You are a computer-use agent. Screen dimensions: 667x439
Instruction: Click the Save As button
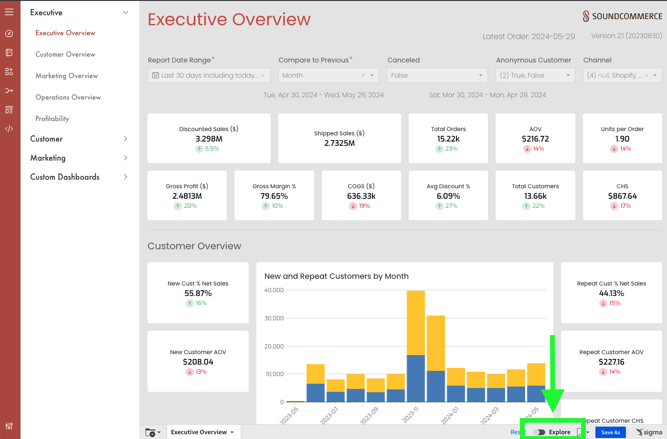pyautogui.click(x=611, y=432)
